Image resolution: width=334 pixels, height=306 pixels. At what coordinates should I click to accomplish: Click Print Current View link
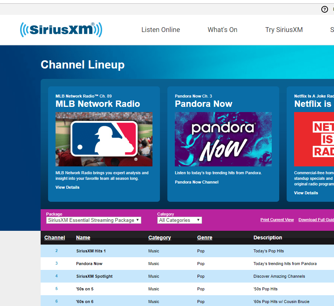click(x=277, y=220)
